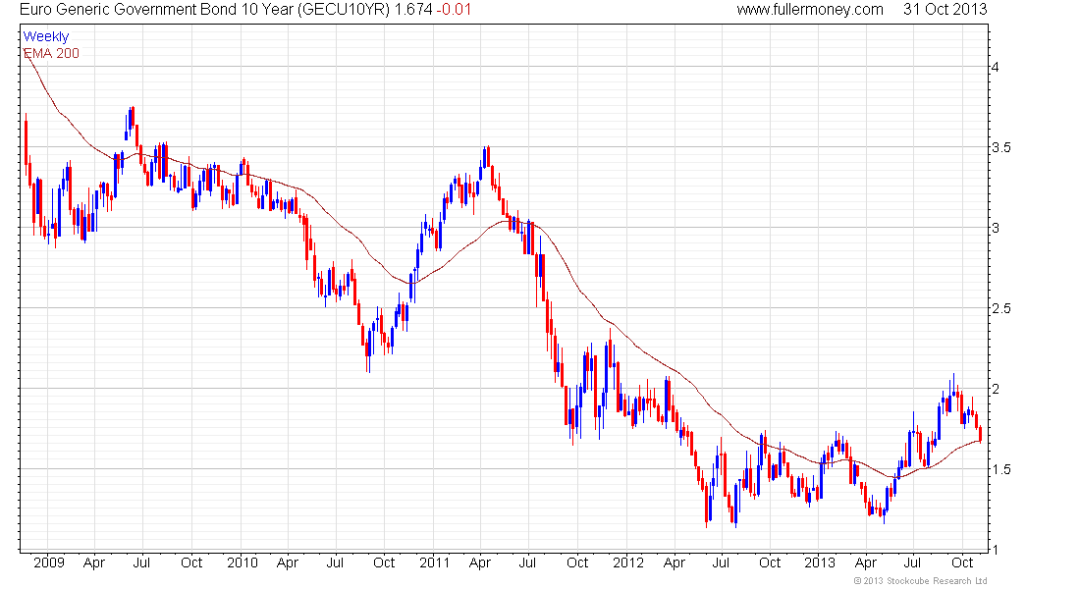This screenshot has width=1080, height=589.
Task: Select the ticker symbol (GECU10YR)
Action: (x=345, y=10)
